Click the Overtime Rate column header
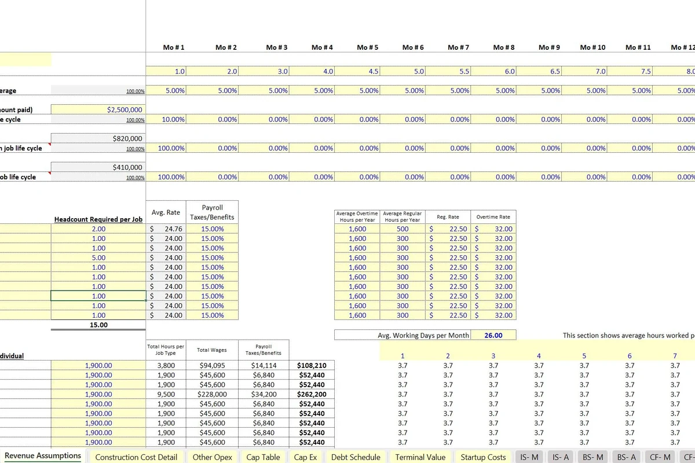This screenshot has width=695, height=463. click(x=493, y=216)
